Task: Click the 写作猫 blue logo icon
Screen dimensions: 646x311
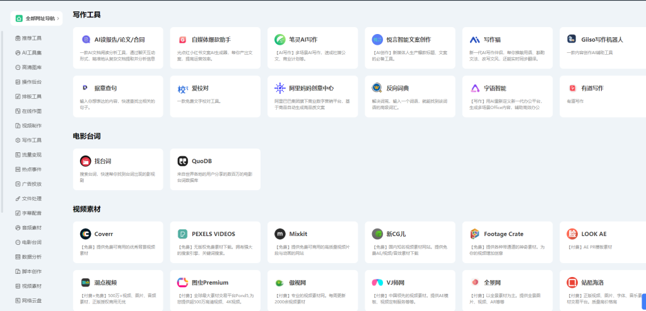Action: [x=474, y=40]
